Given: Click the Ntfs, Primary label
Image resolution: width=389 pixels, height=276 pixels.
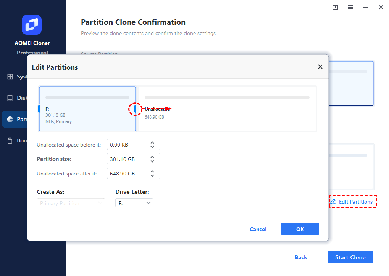Looking at the screenshot, I should 58,121.
